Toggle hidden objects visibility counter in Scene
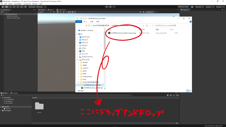 coord(69,12)
